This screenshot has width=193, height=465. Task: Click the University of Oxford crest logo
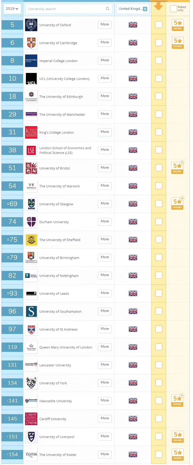click(31, 25)
